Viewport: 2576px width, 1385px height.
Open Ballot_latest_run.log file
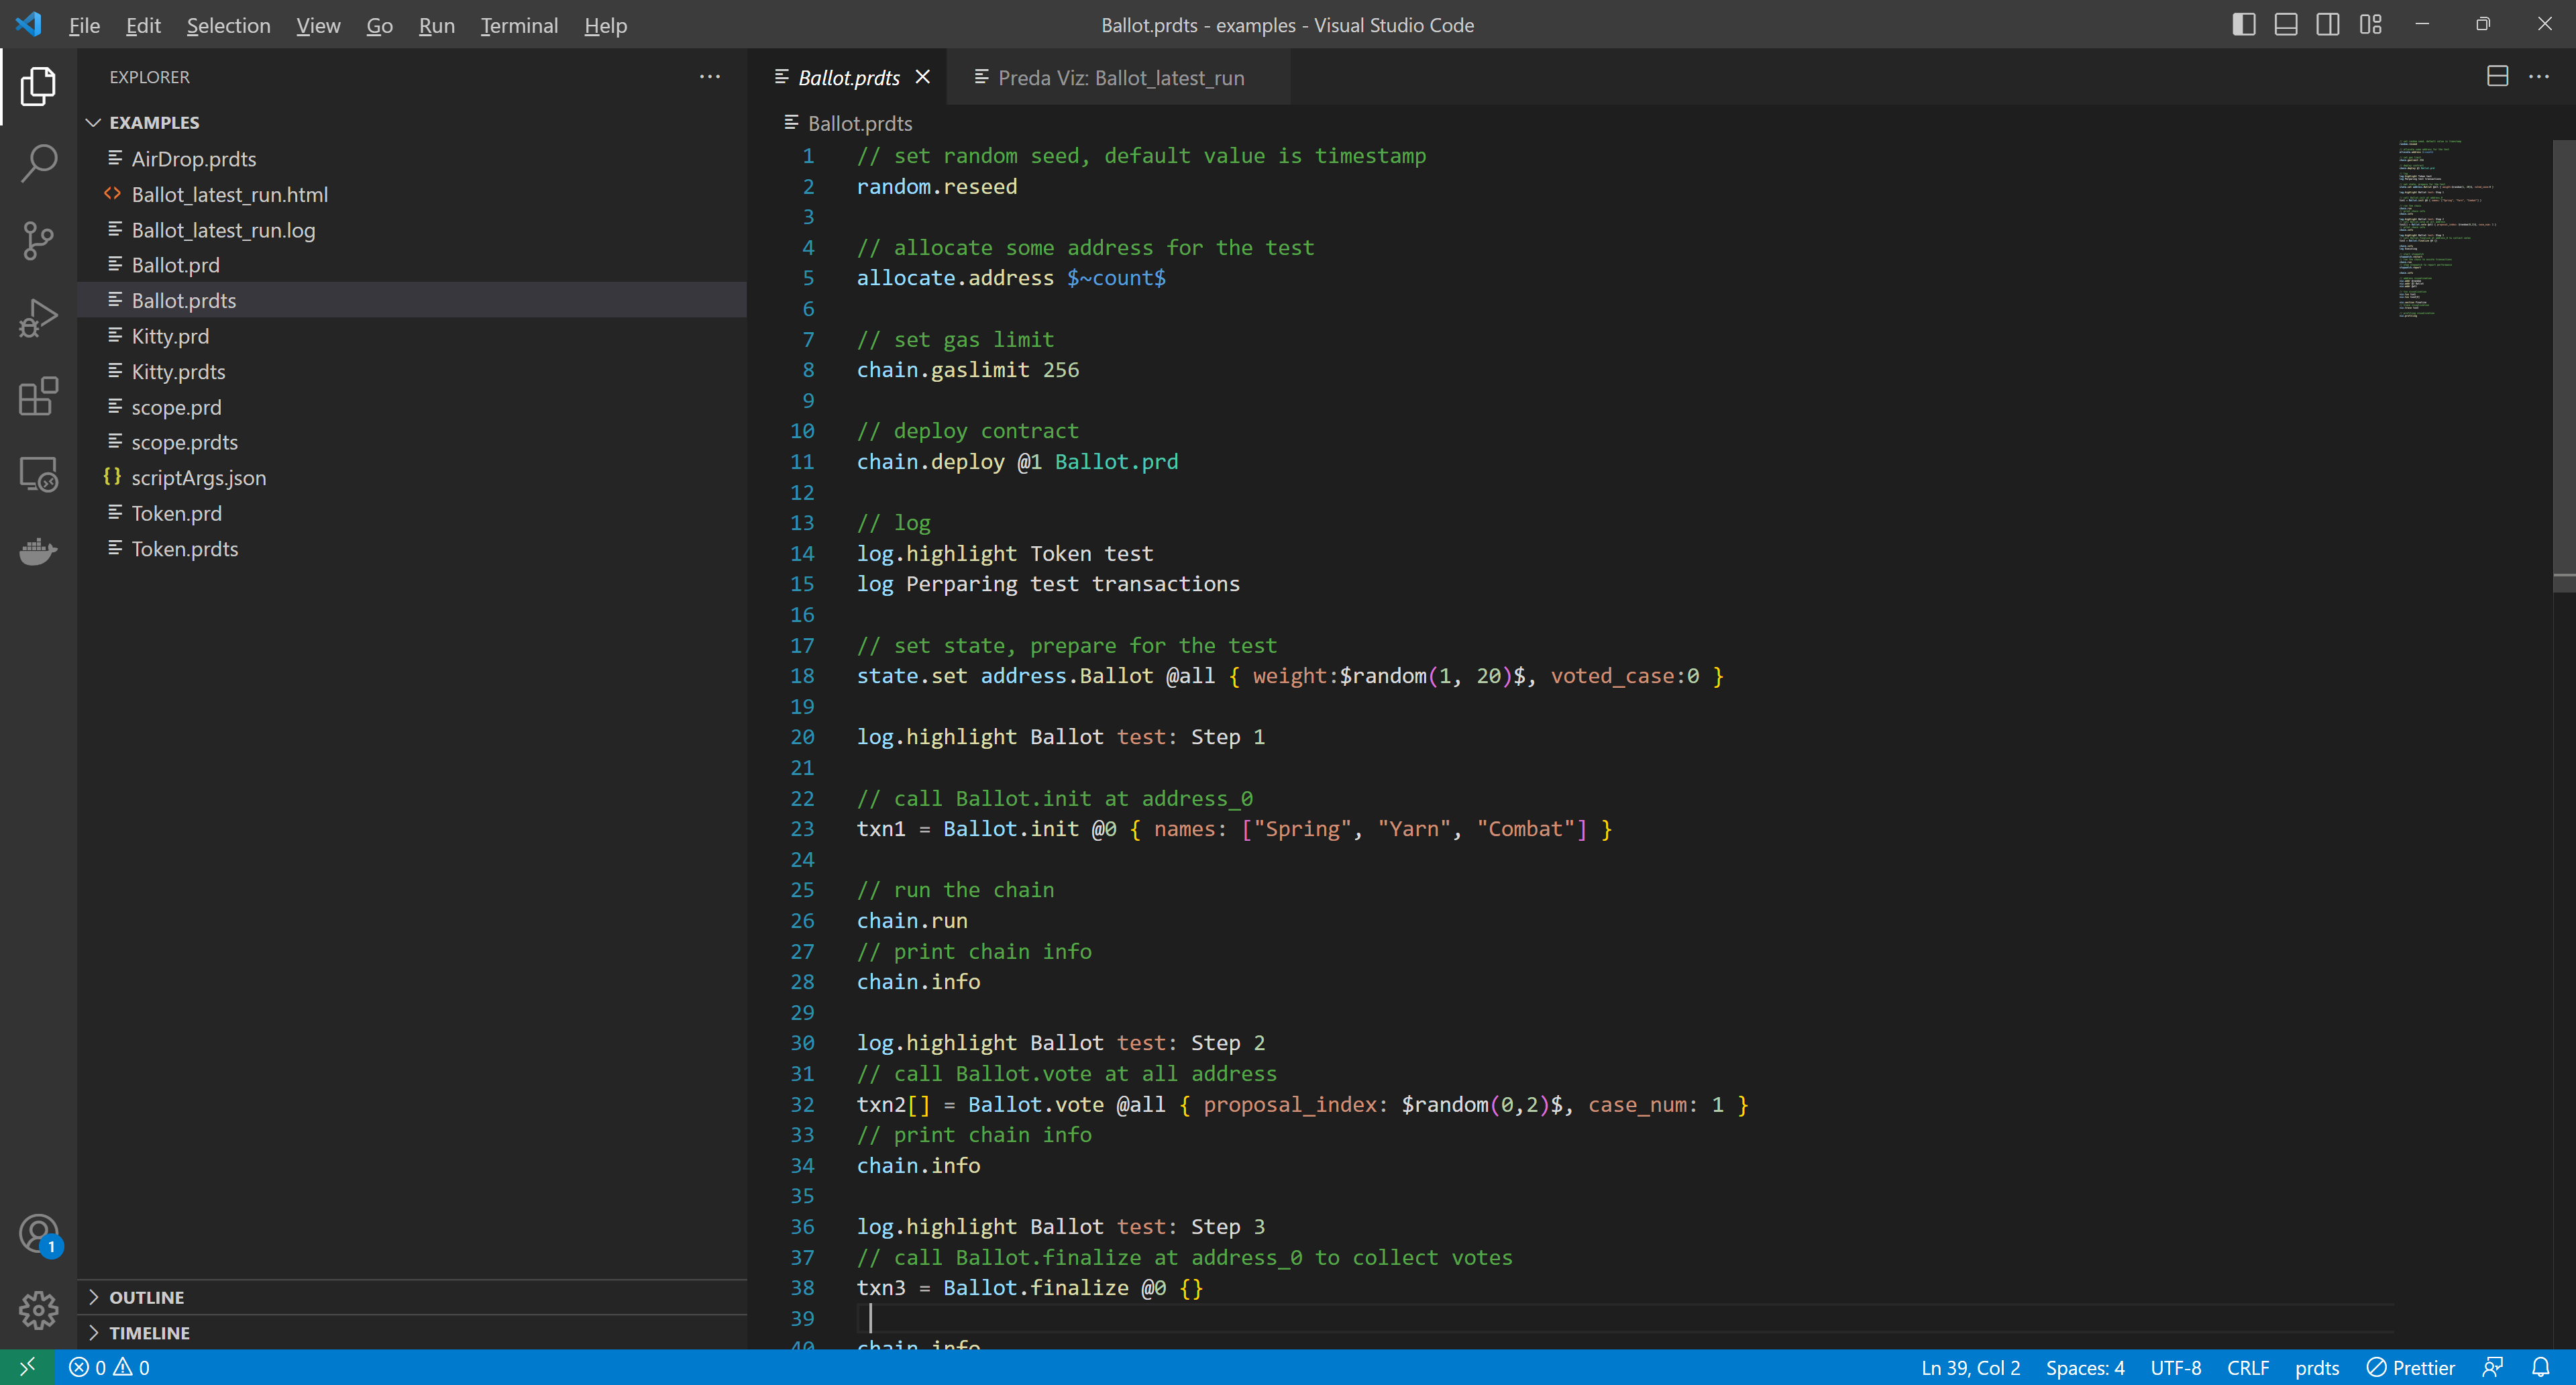pos(412,230)
